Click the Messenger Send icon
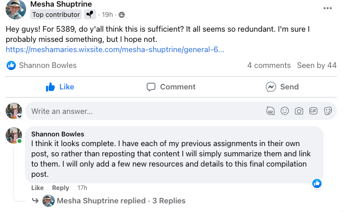The height and width of the screenshot is (212, 343). [x=271, y=87]
